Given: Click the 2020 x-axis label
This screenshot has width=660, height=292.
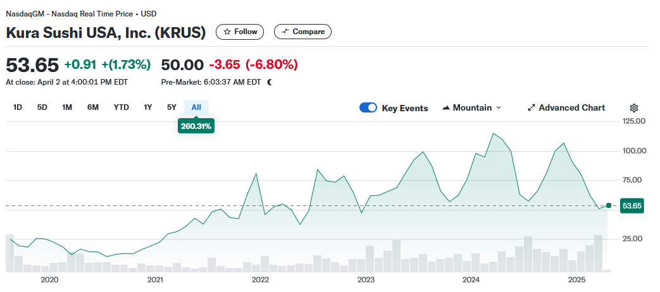Looking at the screenshot, I should 49,280.
